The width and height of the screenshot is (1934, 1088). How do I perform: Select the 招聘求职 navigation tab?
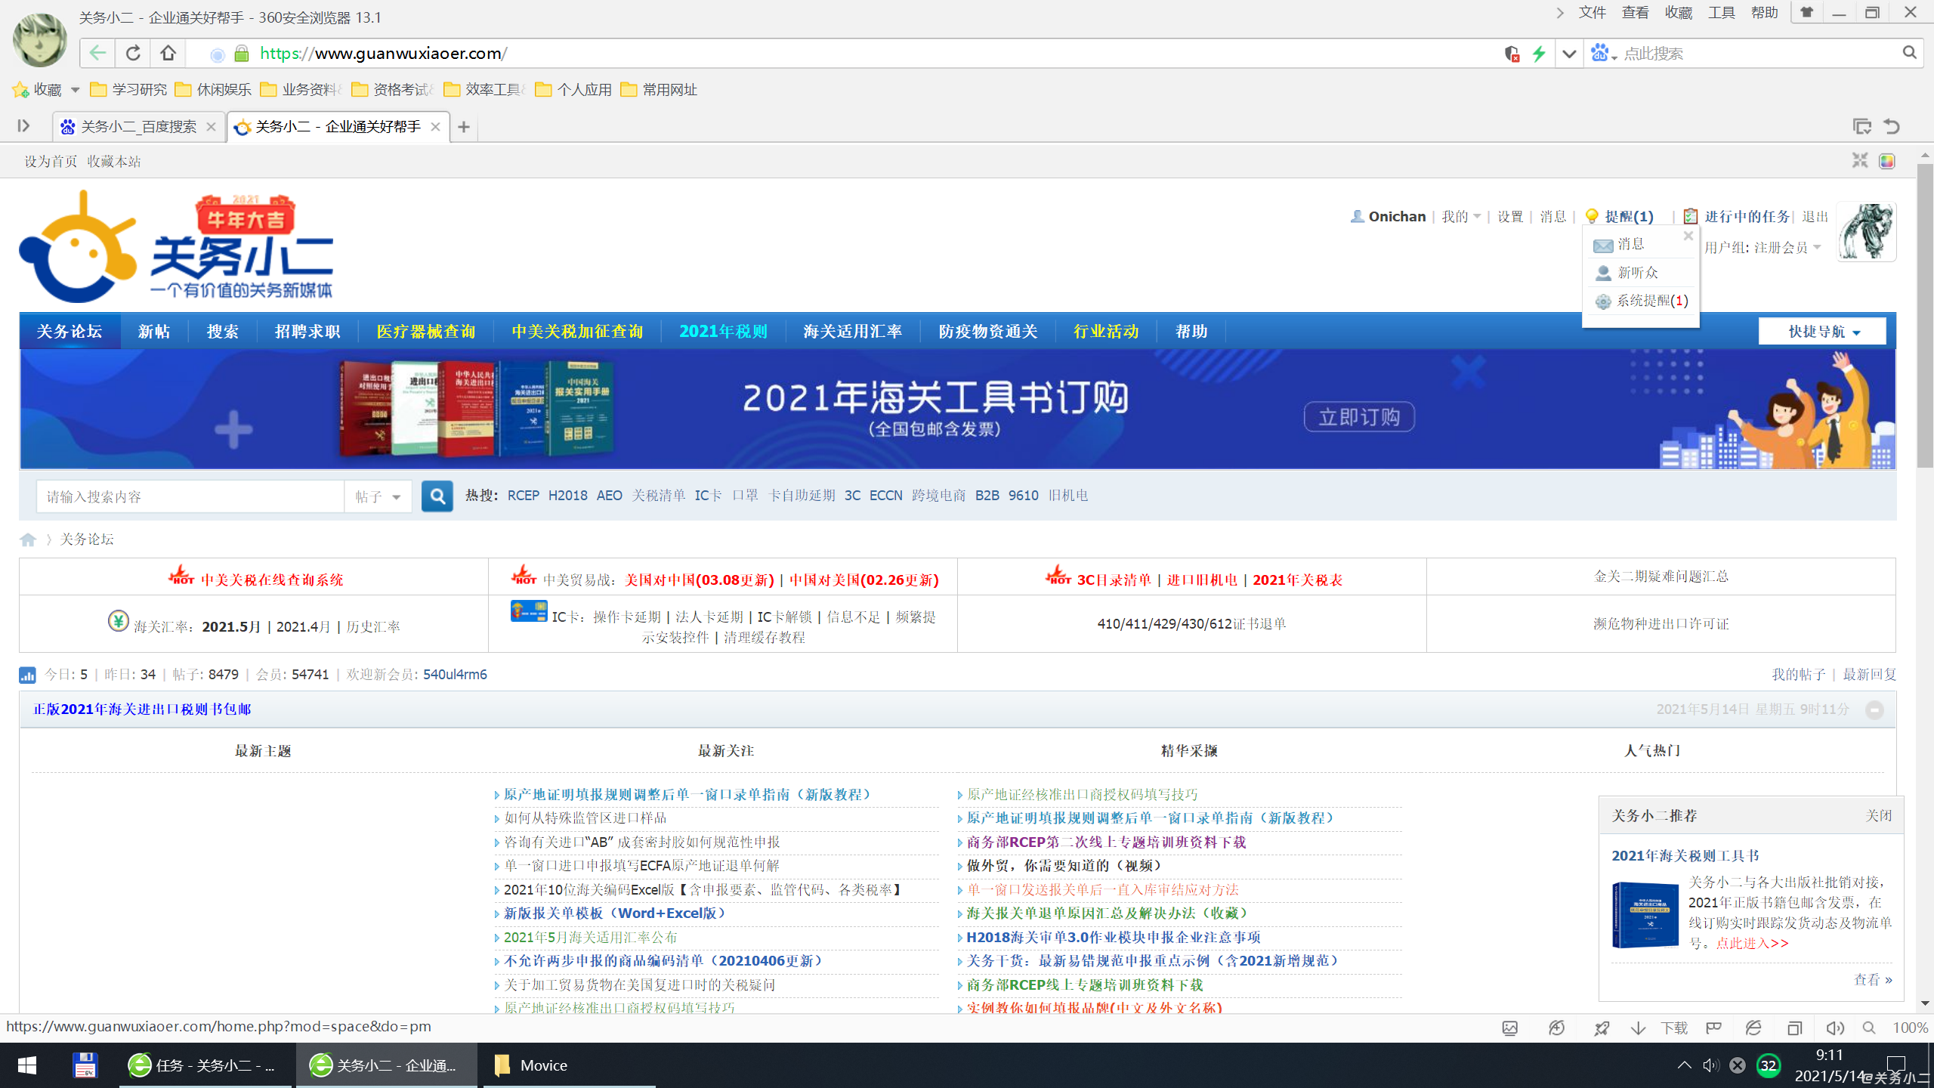pyautogui.click(x=307, y=331)
